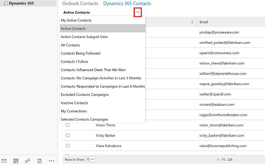
Task: Choose Contacts: Influenced Deals That We Won
Action: click(103, 70)
